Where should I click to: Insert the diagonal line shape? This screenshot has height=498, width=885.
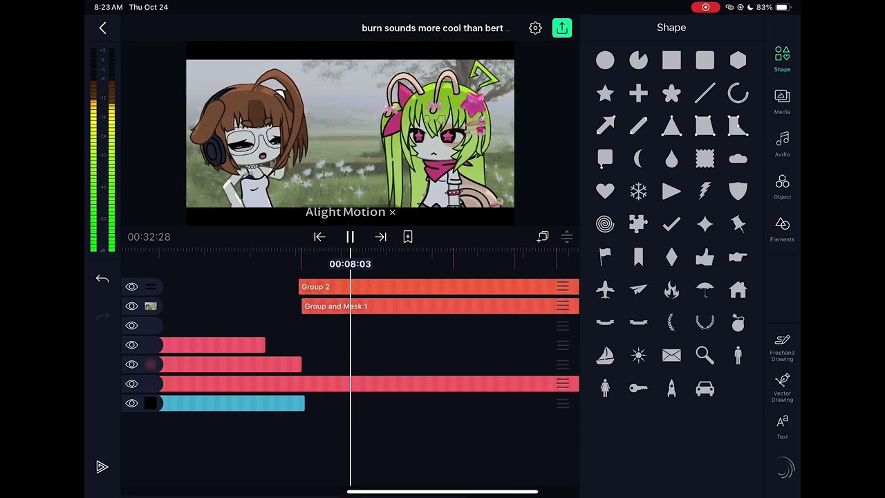point(705,93)
